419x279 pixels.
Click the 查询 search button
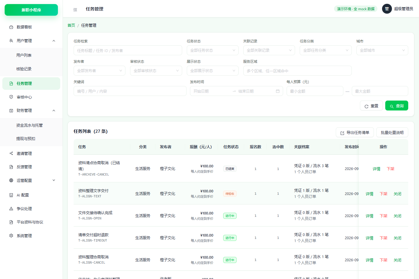(397, 106)
